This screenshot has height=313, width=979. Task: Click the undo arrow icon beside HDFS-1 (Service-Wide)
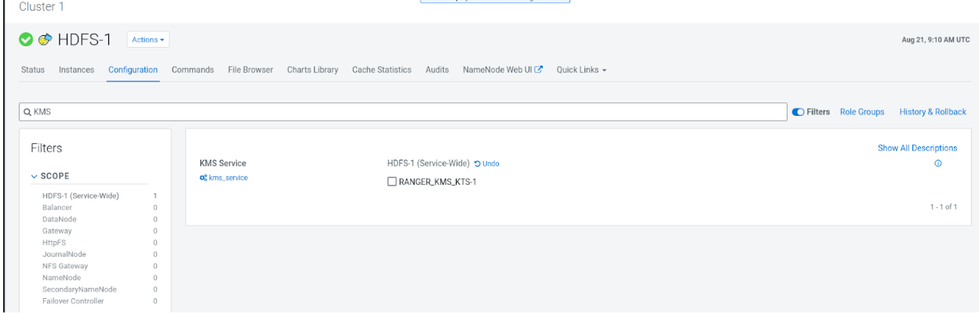click(478, 164)
